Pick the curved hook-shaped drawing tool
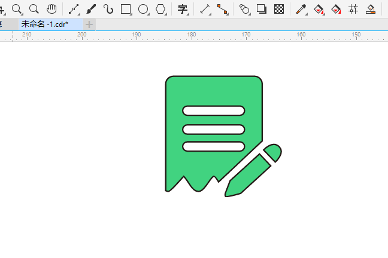 click(x=108, y=10)
